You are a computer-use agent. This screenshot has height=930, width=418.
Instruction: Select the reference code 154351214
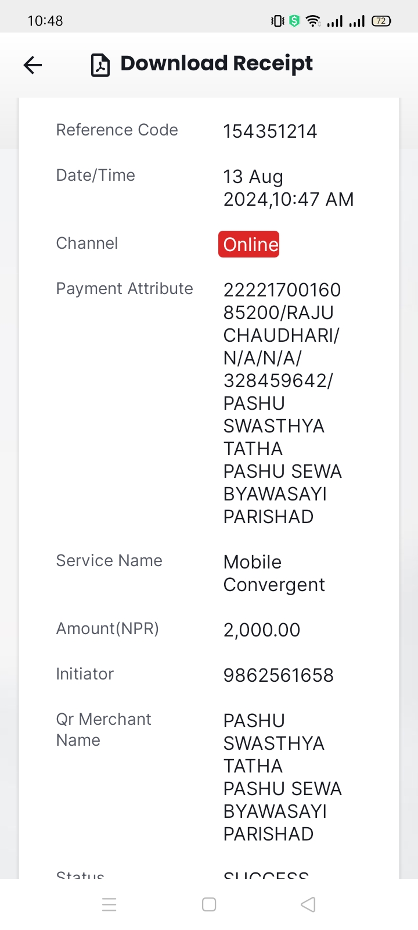[x=270, y=131]
